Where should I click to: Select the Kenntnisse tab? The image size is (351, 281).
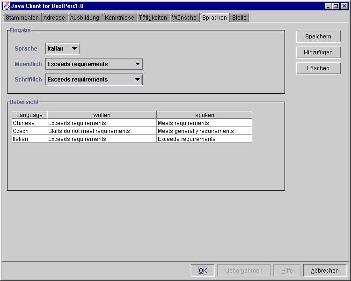pyautogui.click(x=119, y=18)
